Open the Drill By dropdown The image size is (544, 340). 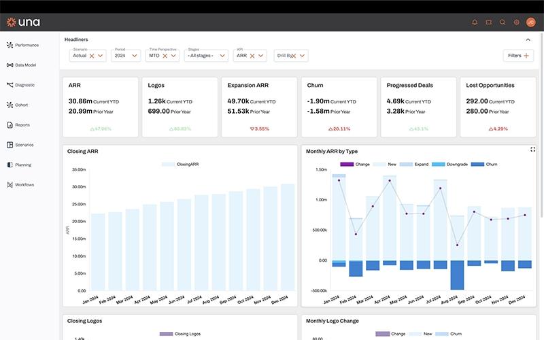pos(291,56)
